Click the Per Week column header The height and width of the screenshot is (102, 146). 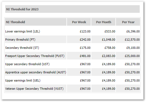(x=79, y=22)
